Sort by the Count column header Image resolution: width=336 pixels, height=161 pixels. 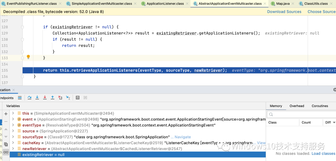pyautogui.click(x=311, y=122)
